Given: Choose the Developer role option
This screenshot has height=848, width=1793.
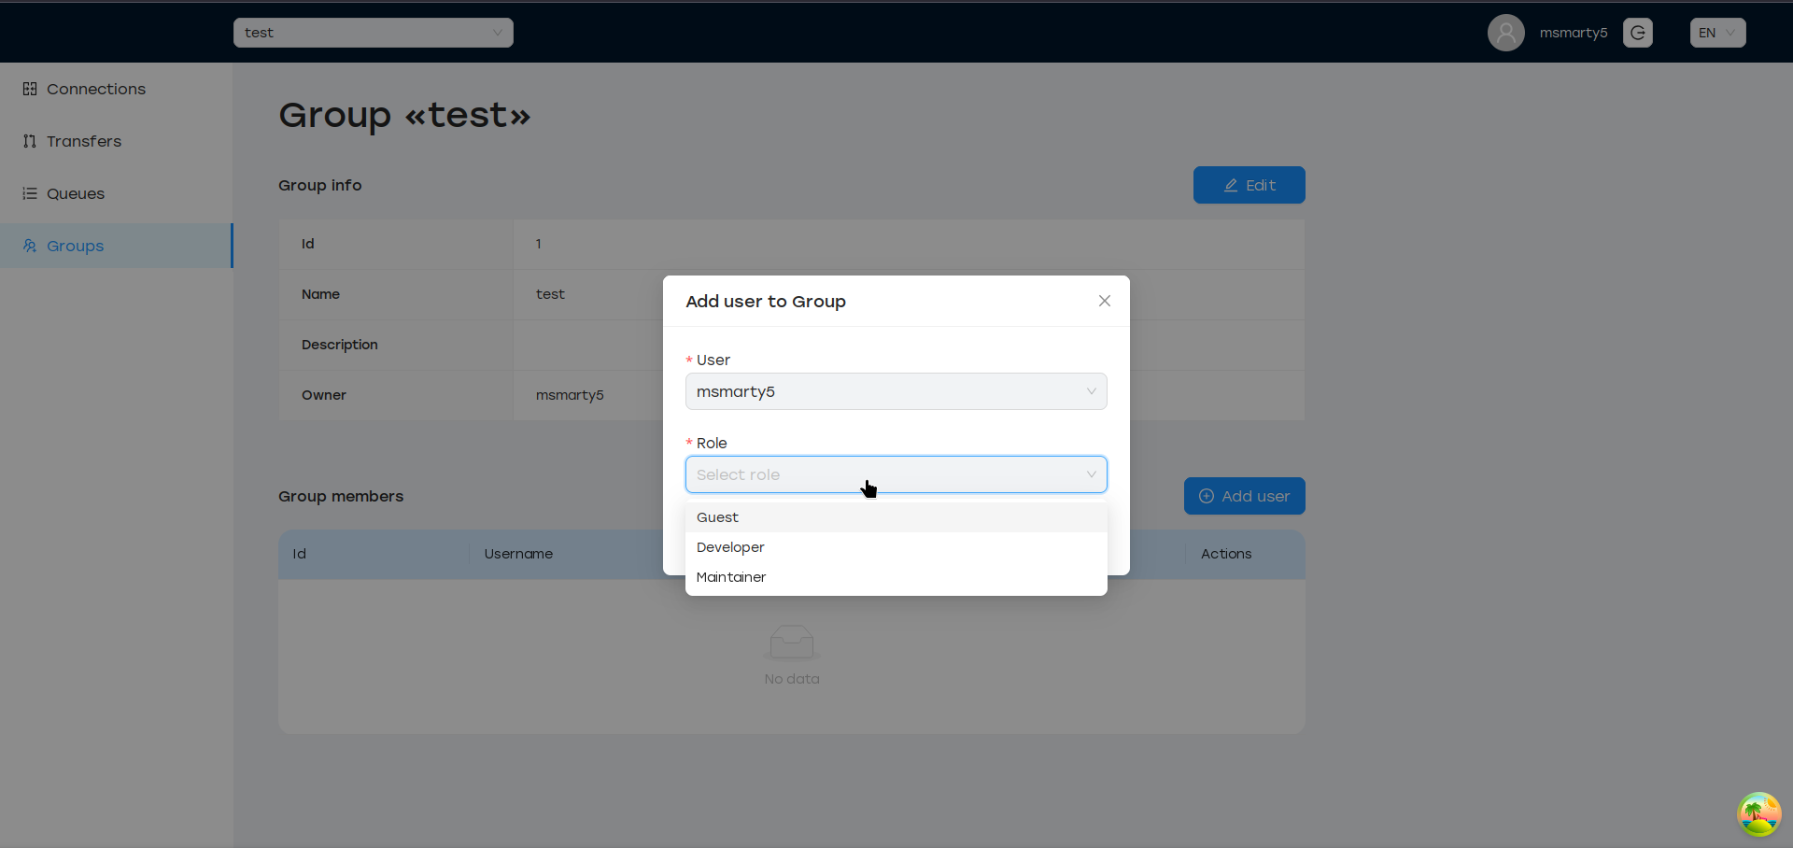Looking at the screenshot, I should pyautogui.click(x=730, y=547).
